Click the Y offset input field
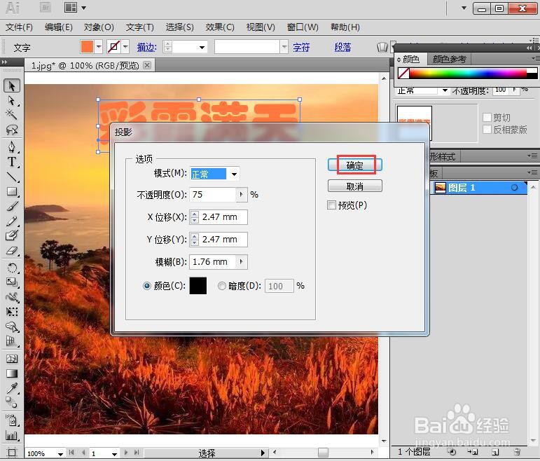Viewport: 540px width, 461px height. click(x=223, y=240)
